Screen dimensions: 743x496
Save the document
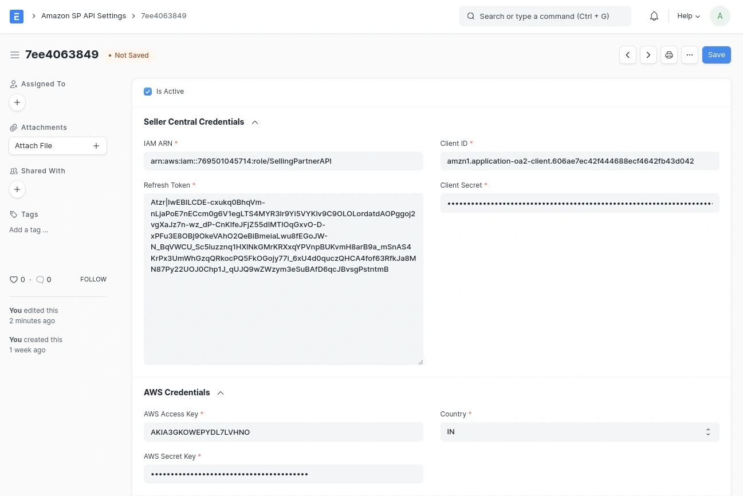(716, 54)
